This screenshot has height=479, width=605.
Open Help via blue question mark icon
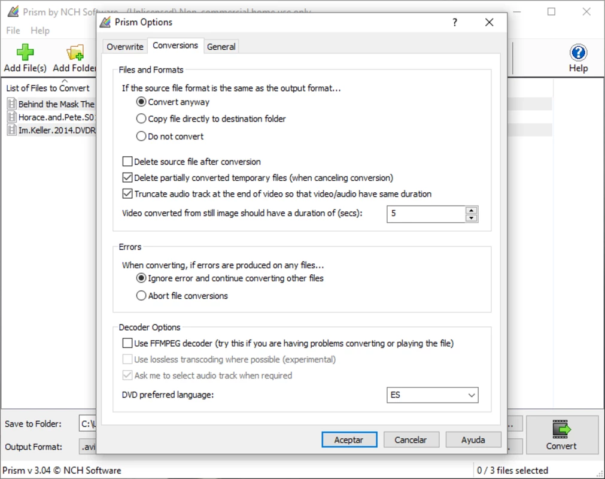pos(578,53)
